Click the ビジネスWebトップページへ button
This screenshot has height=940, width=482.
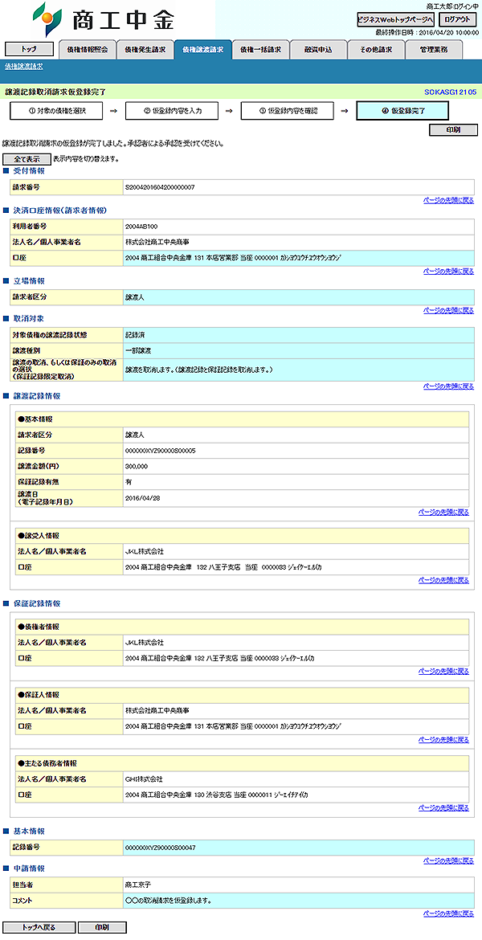(x=396, y=19)
